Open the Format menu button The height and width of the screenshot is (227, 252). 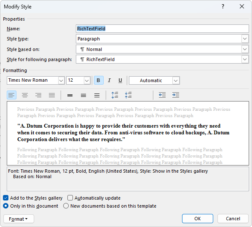coord(19,219)
